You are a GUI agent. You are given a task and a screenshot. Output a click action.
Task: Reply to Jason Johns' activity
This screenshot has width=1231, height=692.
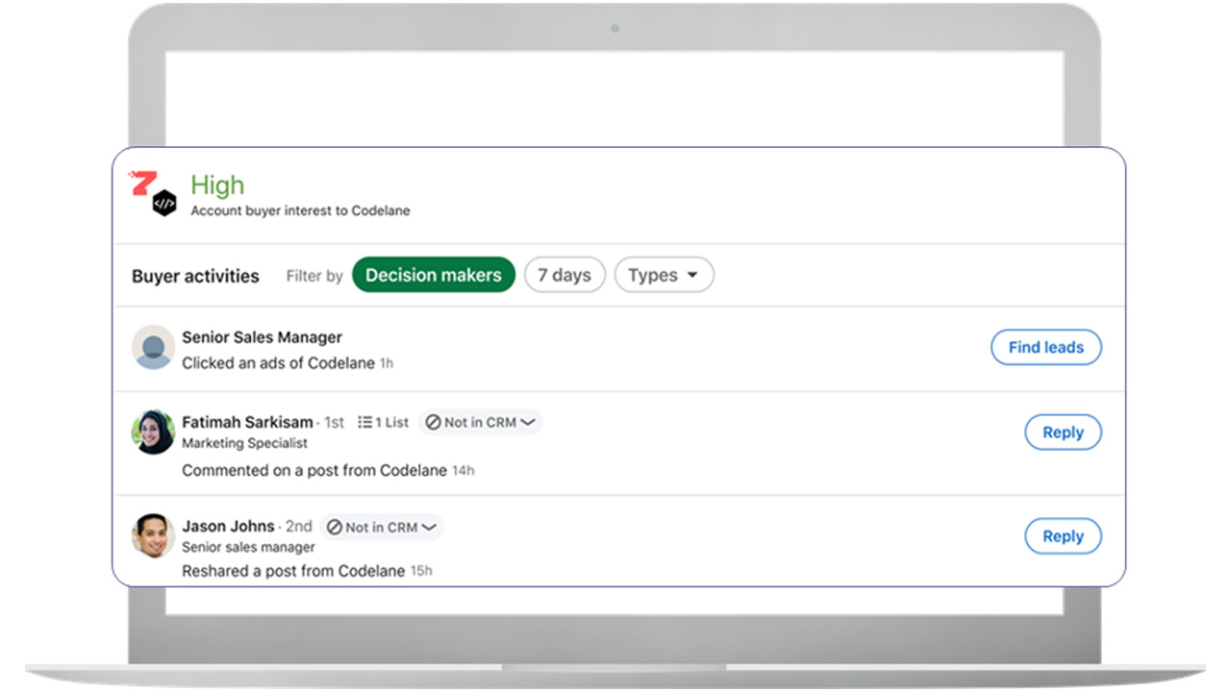click(1063, 536)
